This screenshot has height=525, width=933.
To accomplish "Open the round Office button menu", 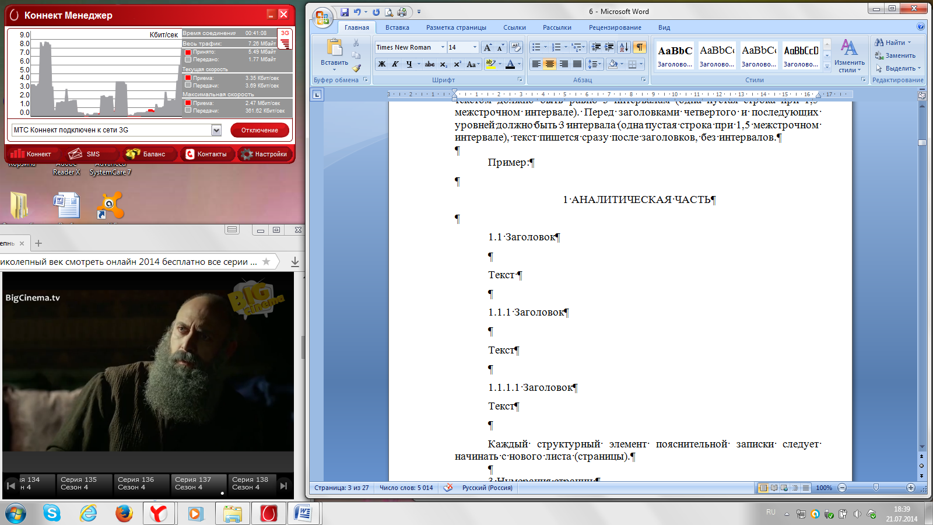I will point(322,17).
